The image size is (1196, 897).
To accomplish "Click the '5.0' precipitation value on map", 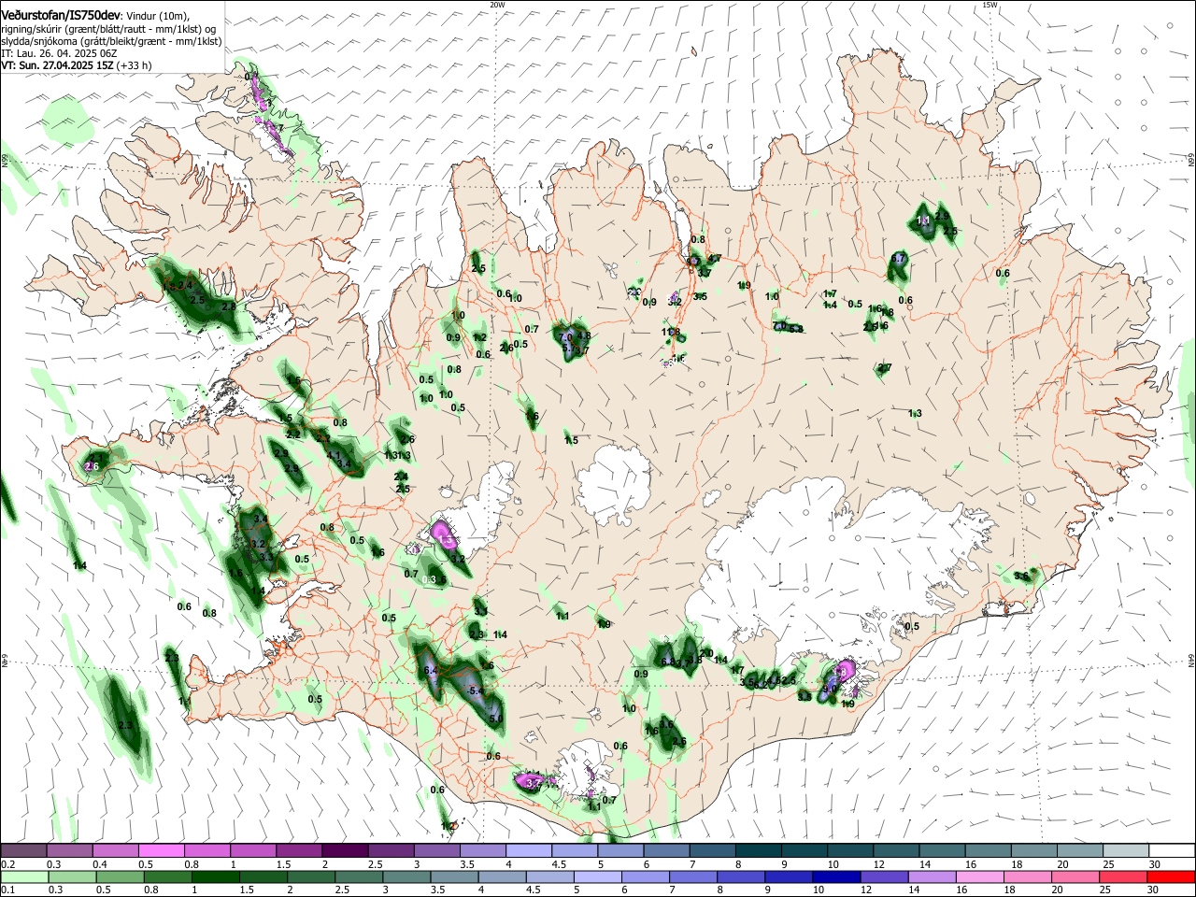I will click(x=496, y=719).
